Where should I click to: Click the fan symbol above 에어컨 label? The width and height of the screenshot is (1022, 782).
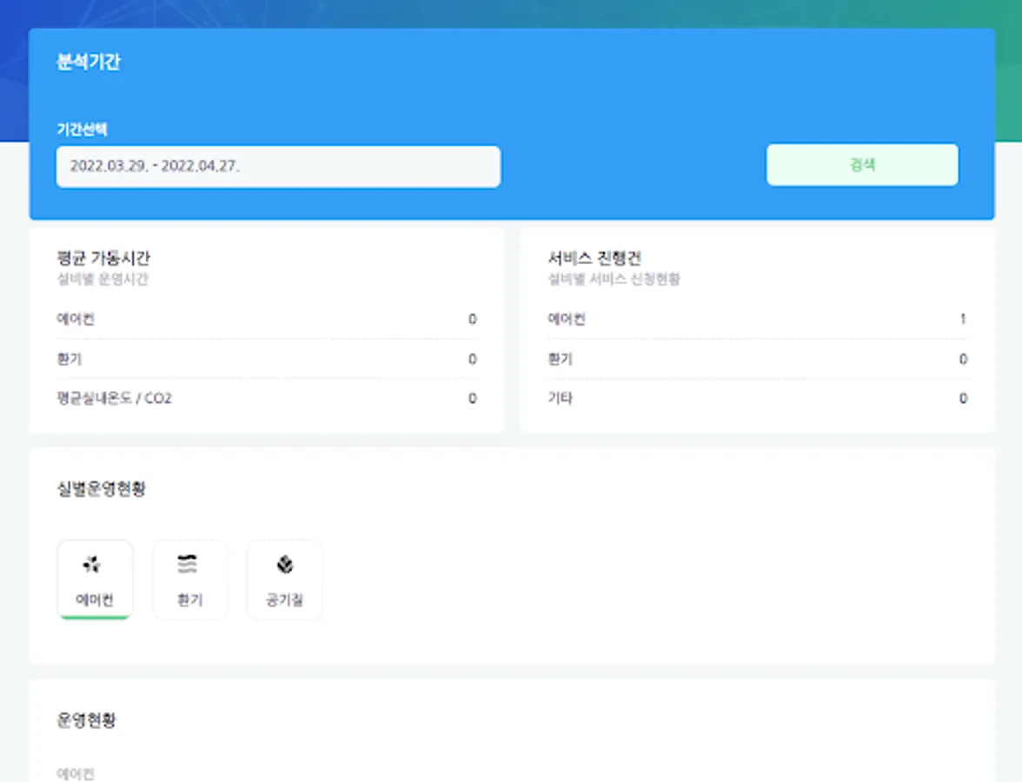[x=94, y=563]
